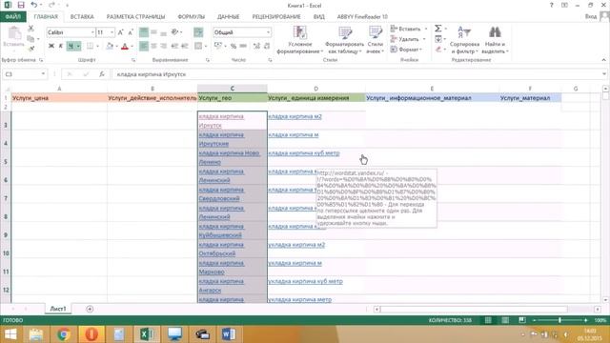Screen dimensions: 610x343
Task: Open the font color dropdown arrow
Action: [132, 47]
